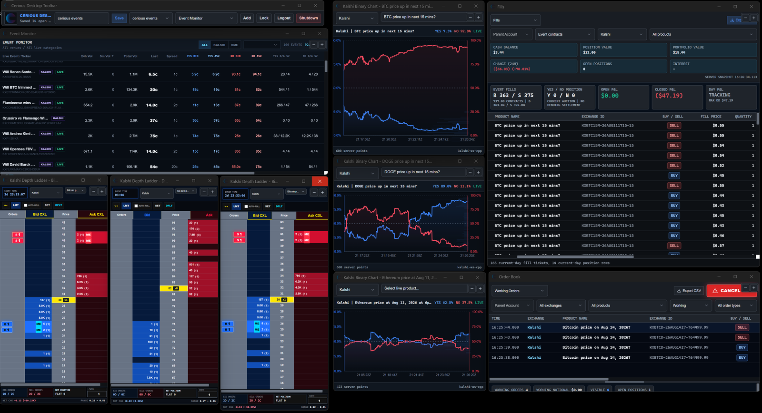Click Save button in Desktop Toolbar
The width and height of the screenshot is (762, 413).
[119, 18]
